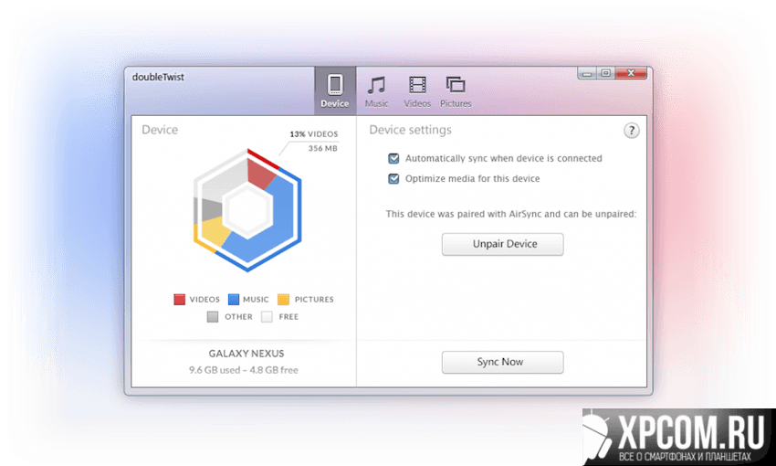Go to the Pictures tab

[455, 91]
